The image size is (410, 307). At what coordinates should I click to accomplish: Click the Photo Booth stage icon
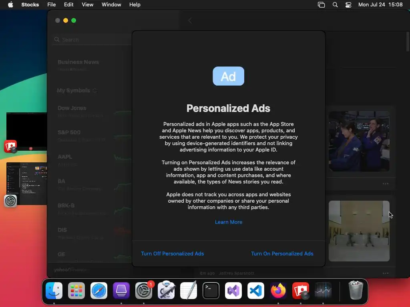[x=10, y=146]
